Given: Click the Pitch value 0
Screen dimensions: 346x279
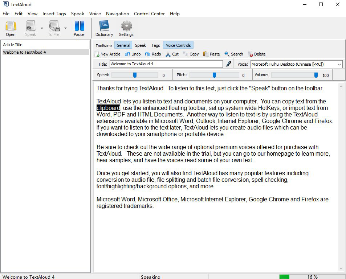Looking at the screenshot, I should (243, 75).
